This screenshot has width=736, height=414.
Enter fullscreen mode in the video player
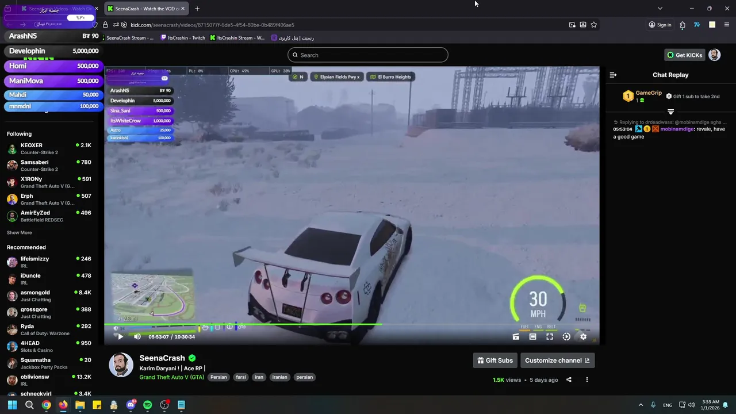click(550, 337)
